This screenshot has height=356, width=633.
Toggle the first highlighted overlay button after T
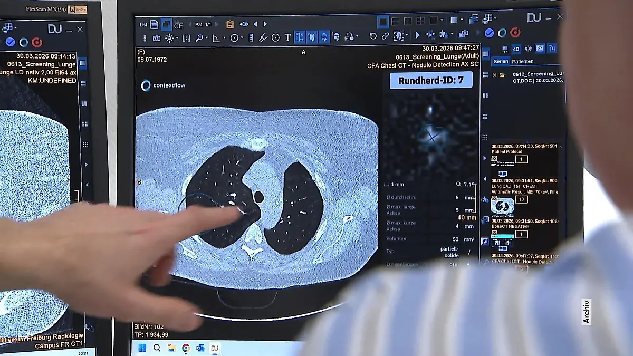(x=300, y=37)
